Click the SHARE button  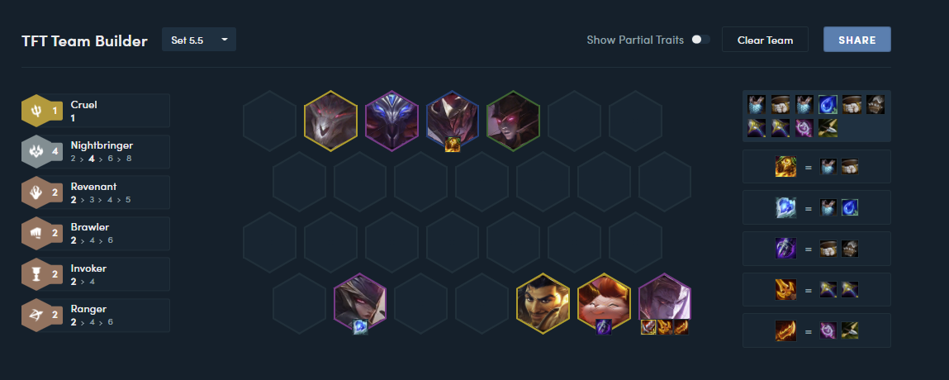[x=857, y=40]
